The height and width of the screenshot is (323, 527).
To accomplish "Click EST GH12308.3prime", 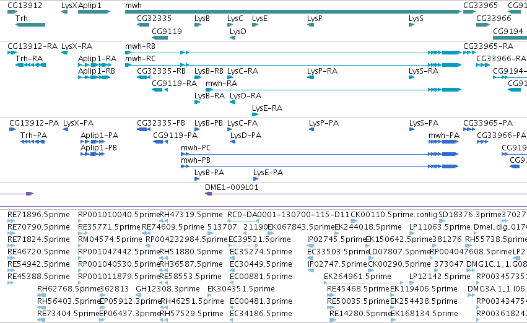I will tap(139, 296).
